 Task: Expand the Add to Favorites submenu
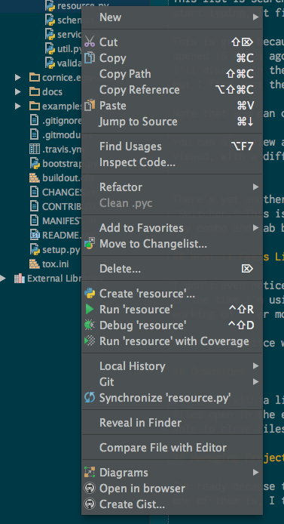tap(172, 228)
